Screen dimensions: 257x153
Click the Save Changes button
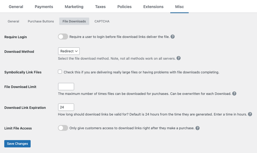pyautogui.click(x=17, y=144)
